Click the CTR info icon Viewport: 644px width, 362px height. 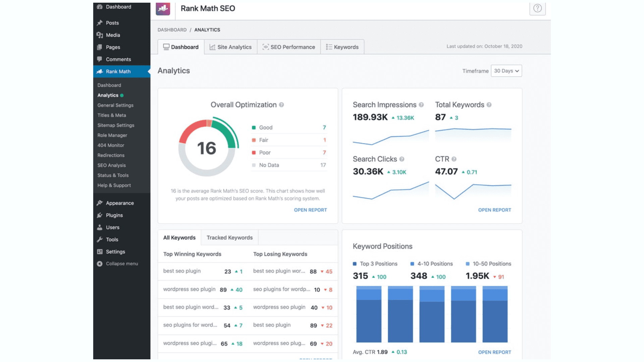click(x=454, y=159)
